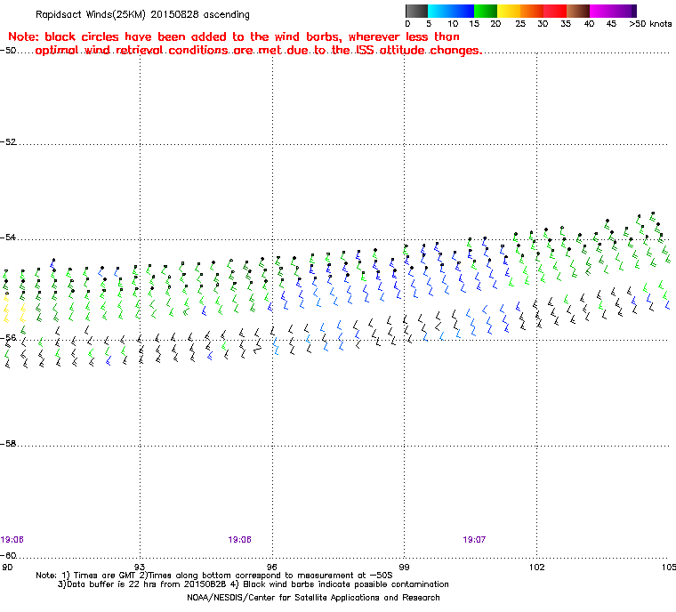Click the 93 longitude axis label

tap(140, 567)
